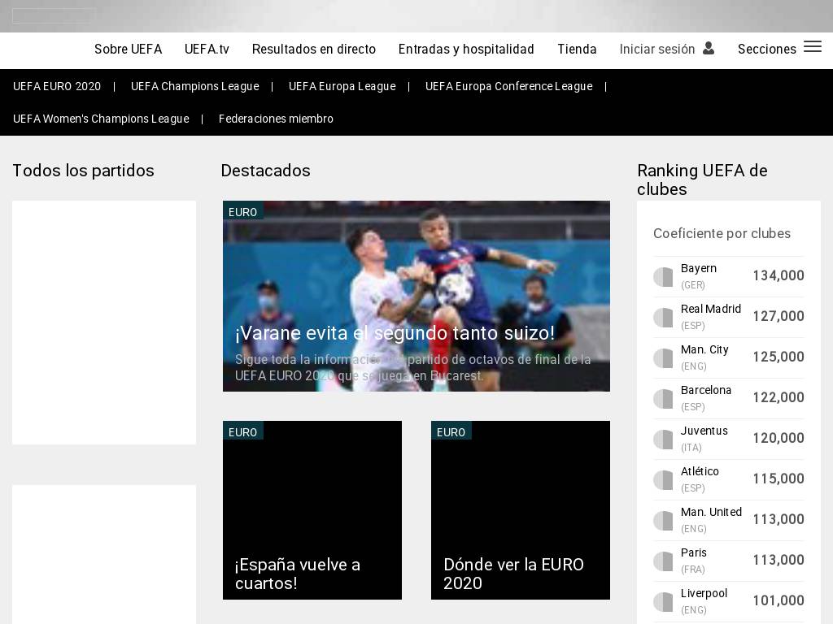The width and height of the screenshot is (833, 624).
Task: Click the user icon beside Iniciar sesión
Action: (x=709, y=49)
